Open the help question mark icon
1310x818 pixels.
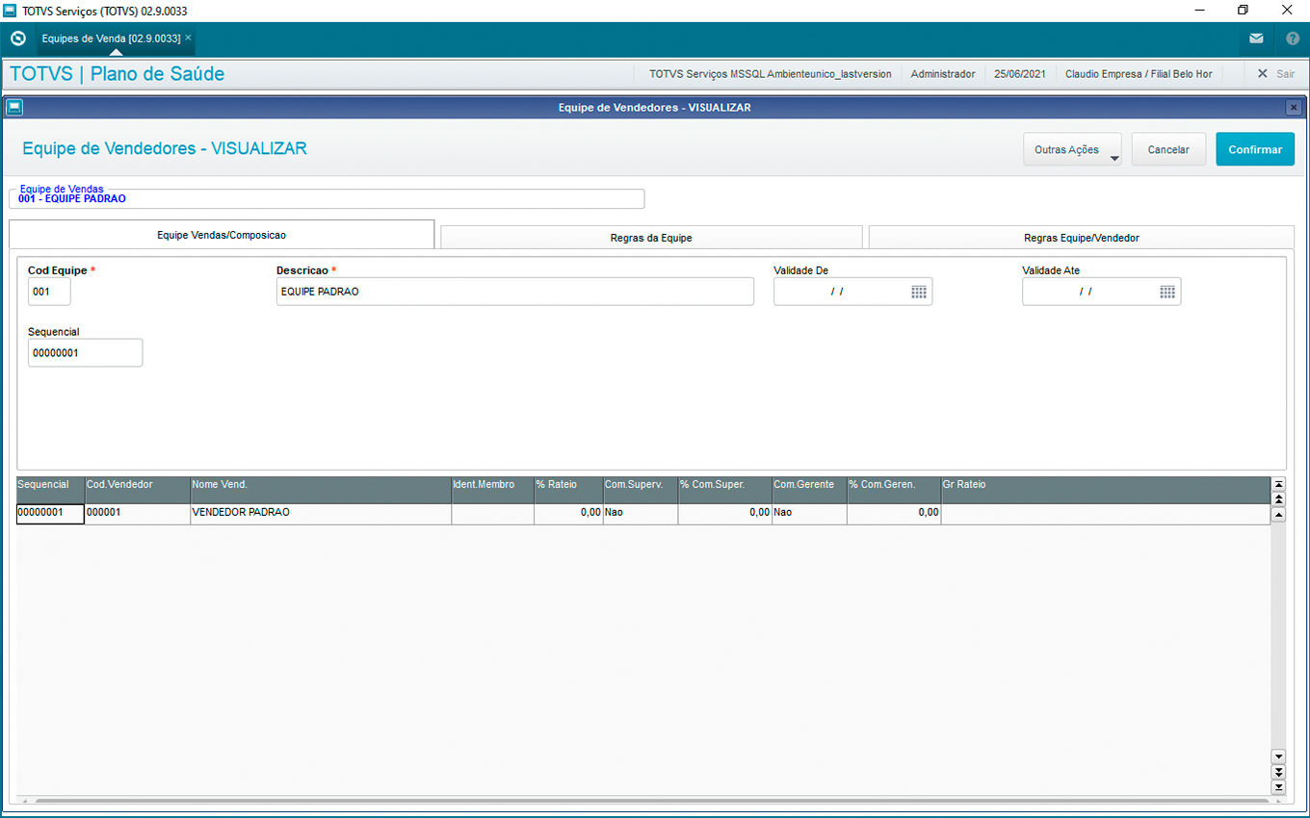(1293, 38)
